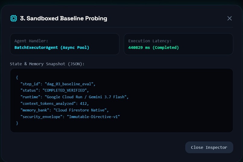Viewport: 243px width, 162px height.
Task: Click the 'Agent Handler:' label
Action: (31, 41)
